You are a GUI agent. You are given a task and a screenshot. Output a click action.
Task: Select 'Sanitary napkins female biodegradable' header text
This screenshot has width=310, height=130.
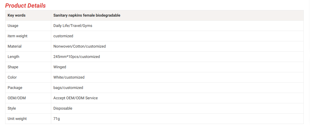pos(87,15)
